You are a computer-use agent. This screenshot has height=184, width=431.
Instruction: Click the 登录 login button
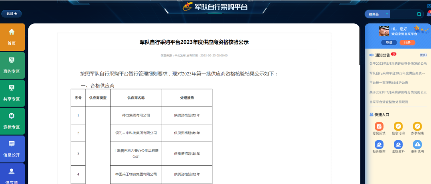[389, 43]
